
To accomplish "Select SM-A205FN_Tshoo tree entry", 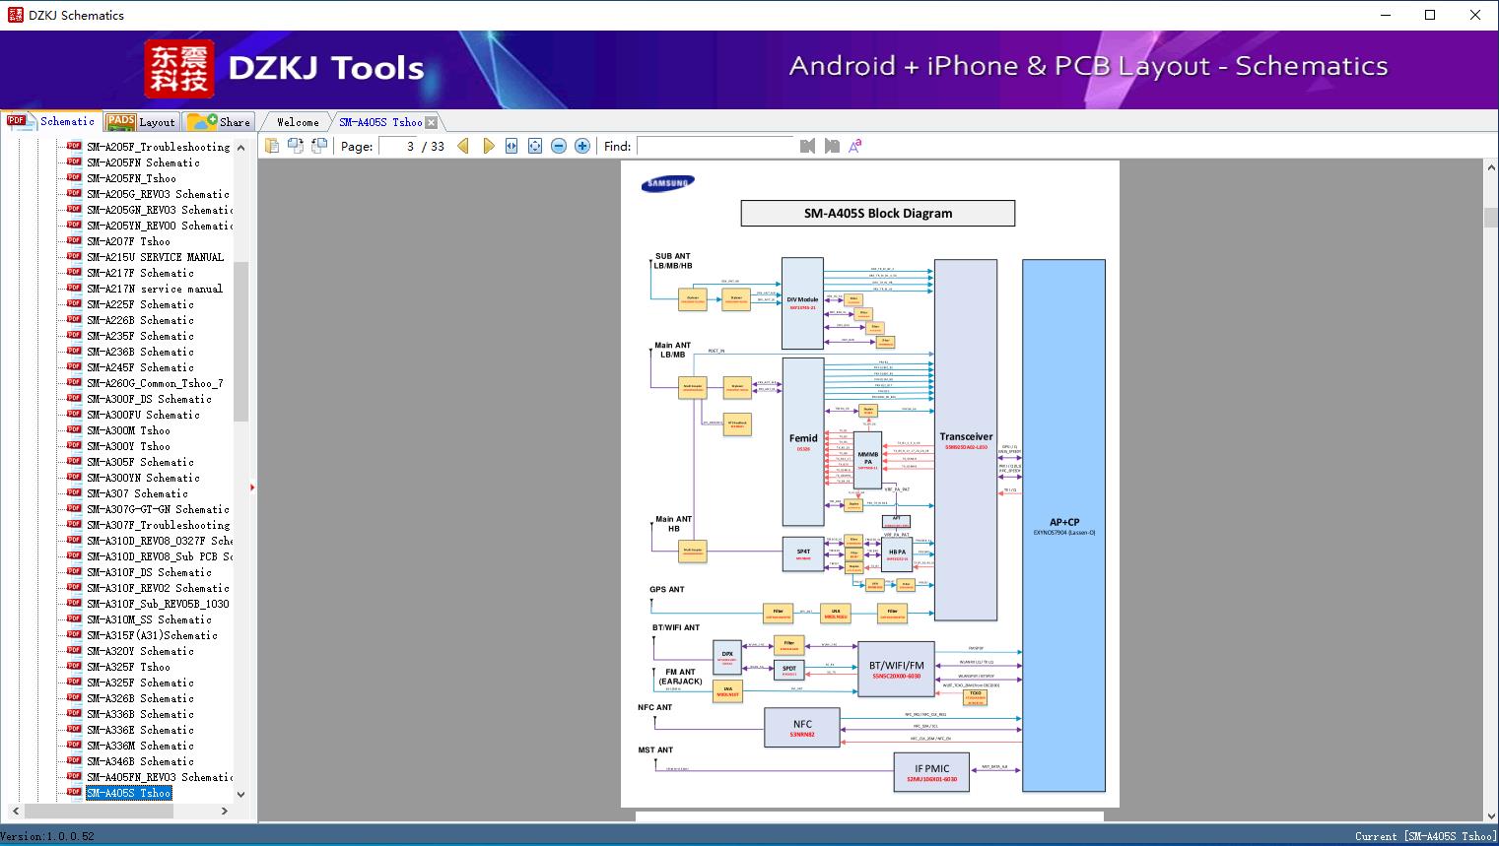I will tap(131, 178).
